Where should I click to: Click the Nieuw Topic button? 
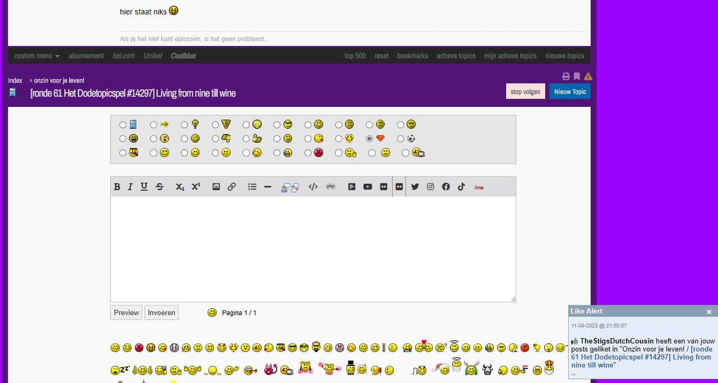[x=570, y=91]
